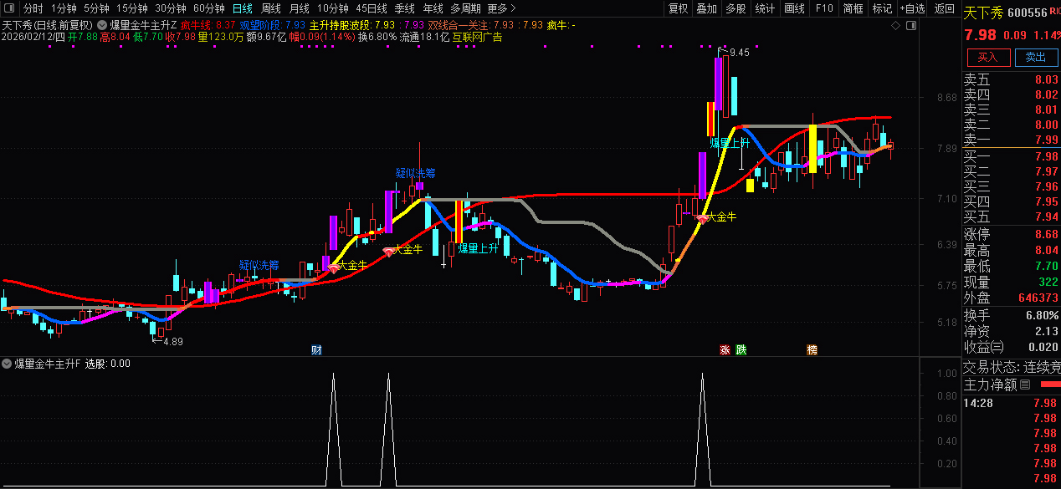Click stock name 天下秀 in quote panel

(983, 13)
